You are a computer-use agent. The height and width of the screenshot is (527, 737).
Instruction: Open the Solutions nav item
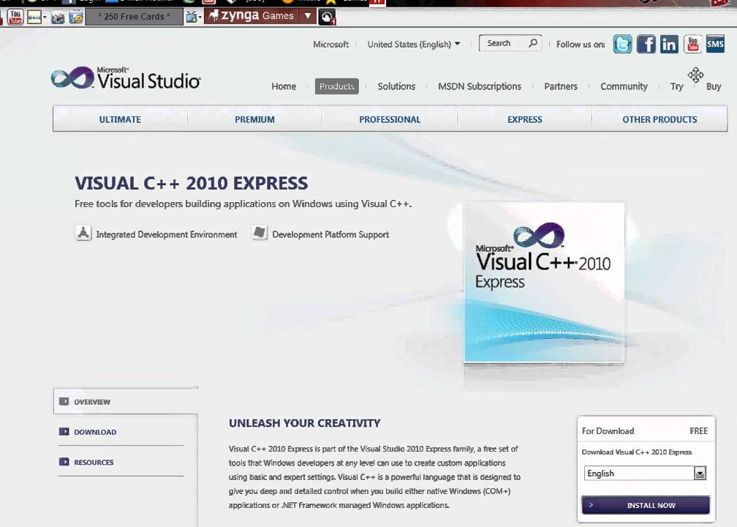(x=397, y=86)
